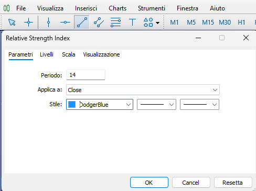Draw a horizontal line
Viewport: 256px width, 191px height.
tap(65, 23)
